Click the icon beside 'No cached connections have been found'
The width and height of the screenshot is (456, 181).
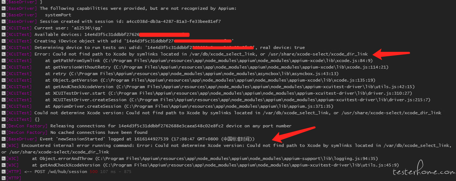point(3,132)
